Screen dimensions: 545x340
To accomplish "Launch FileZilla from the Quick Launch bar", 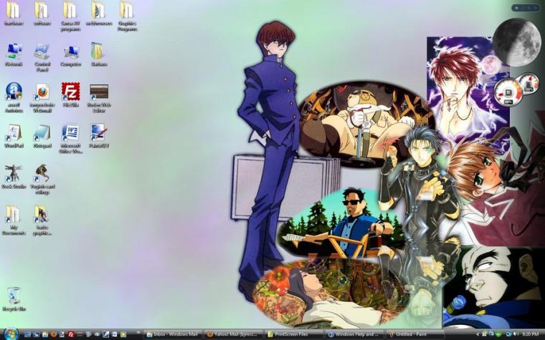I will 71,334.
